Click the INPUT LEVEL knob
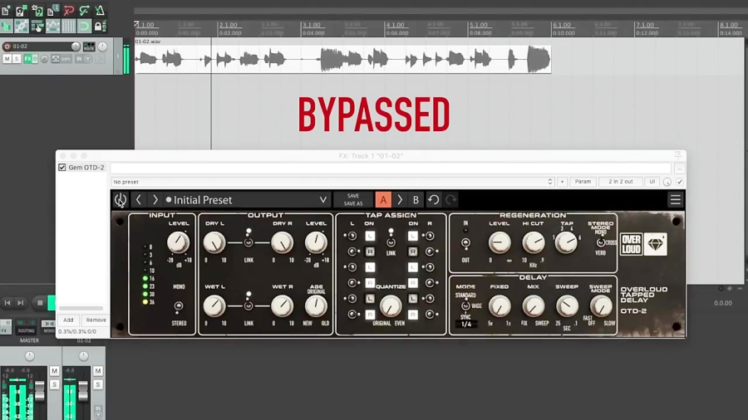Screen dimensions: 748x420 [178, 242]
